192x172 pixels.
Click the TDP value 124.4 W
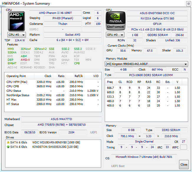20,40
